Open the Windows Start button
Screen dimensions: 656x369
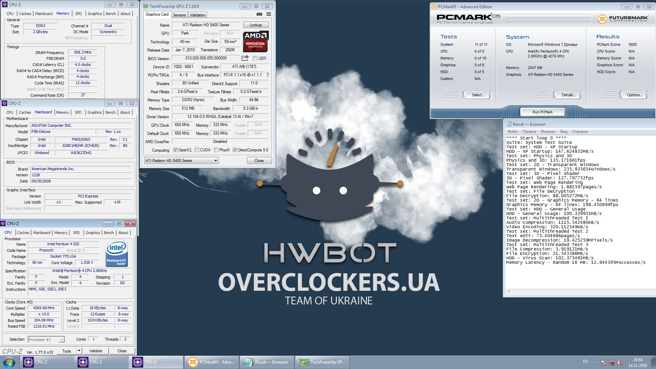9,362
